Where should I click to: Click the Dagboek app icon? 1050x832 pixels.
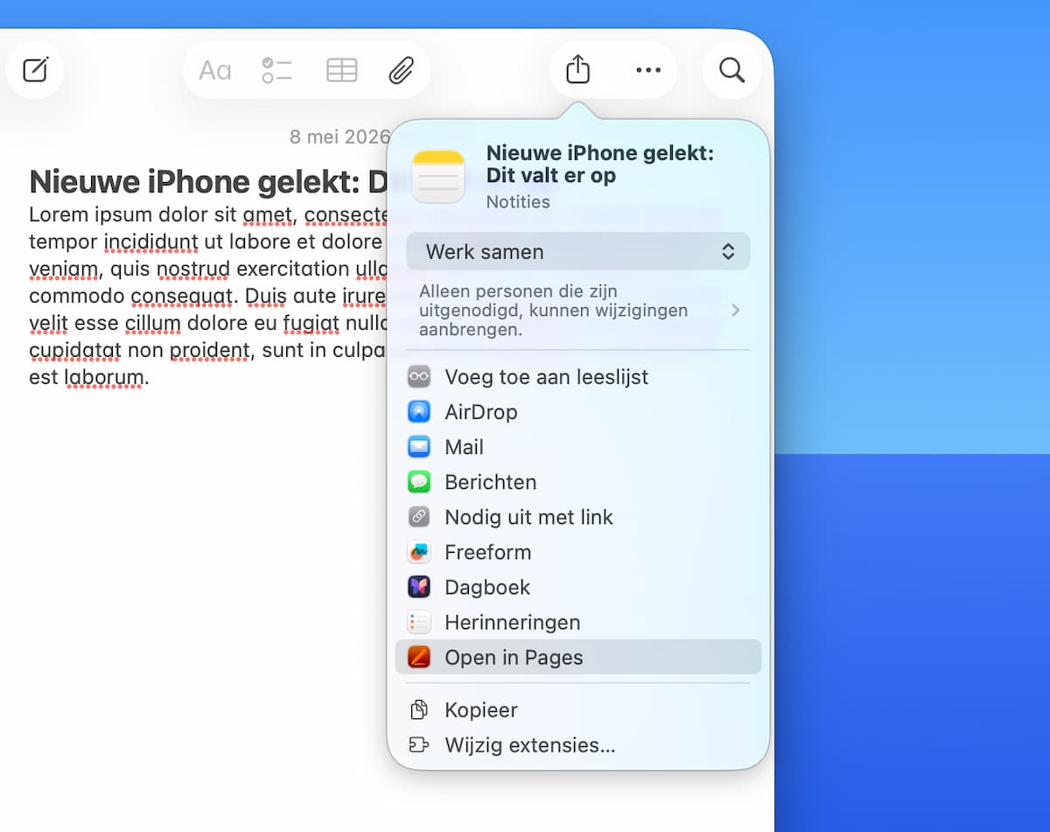(x=419, y=587)
